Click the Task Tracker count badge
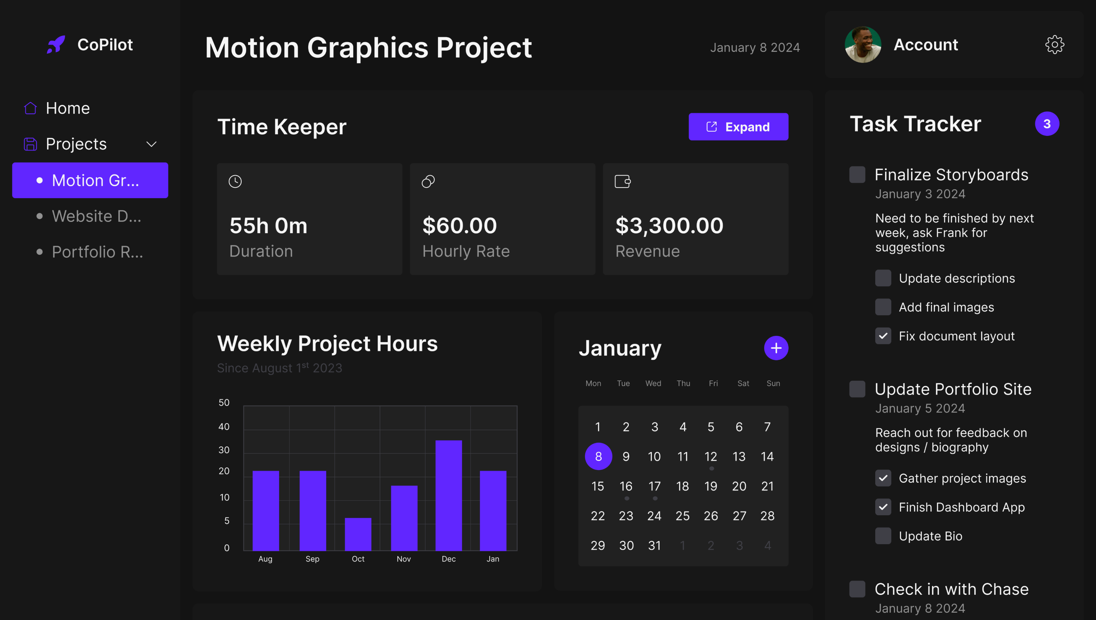This screenshot has height=620, width=1096. tap(1047, 124)
